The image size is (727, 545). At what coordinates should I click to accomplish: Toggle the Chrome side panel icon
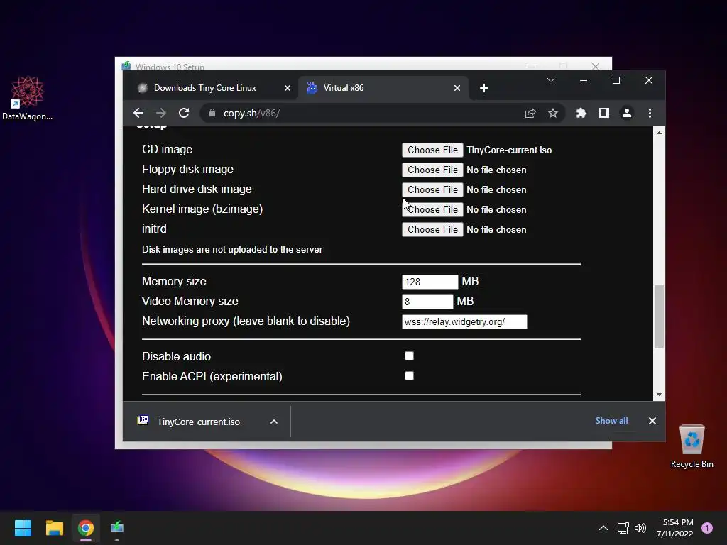pos(603,113)
